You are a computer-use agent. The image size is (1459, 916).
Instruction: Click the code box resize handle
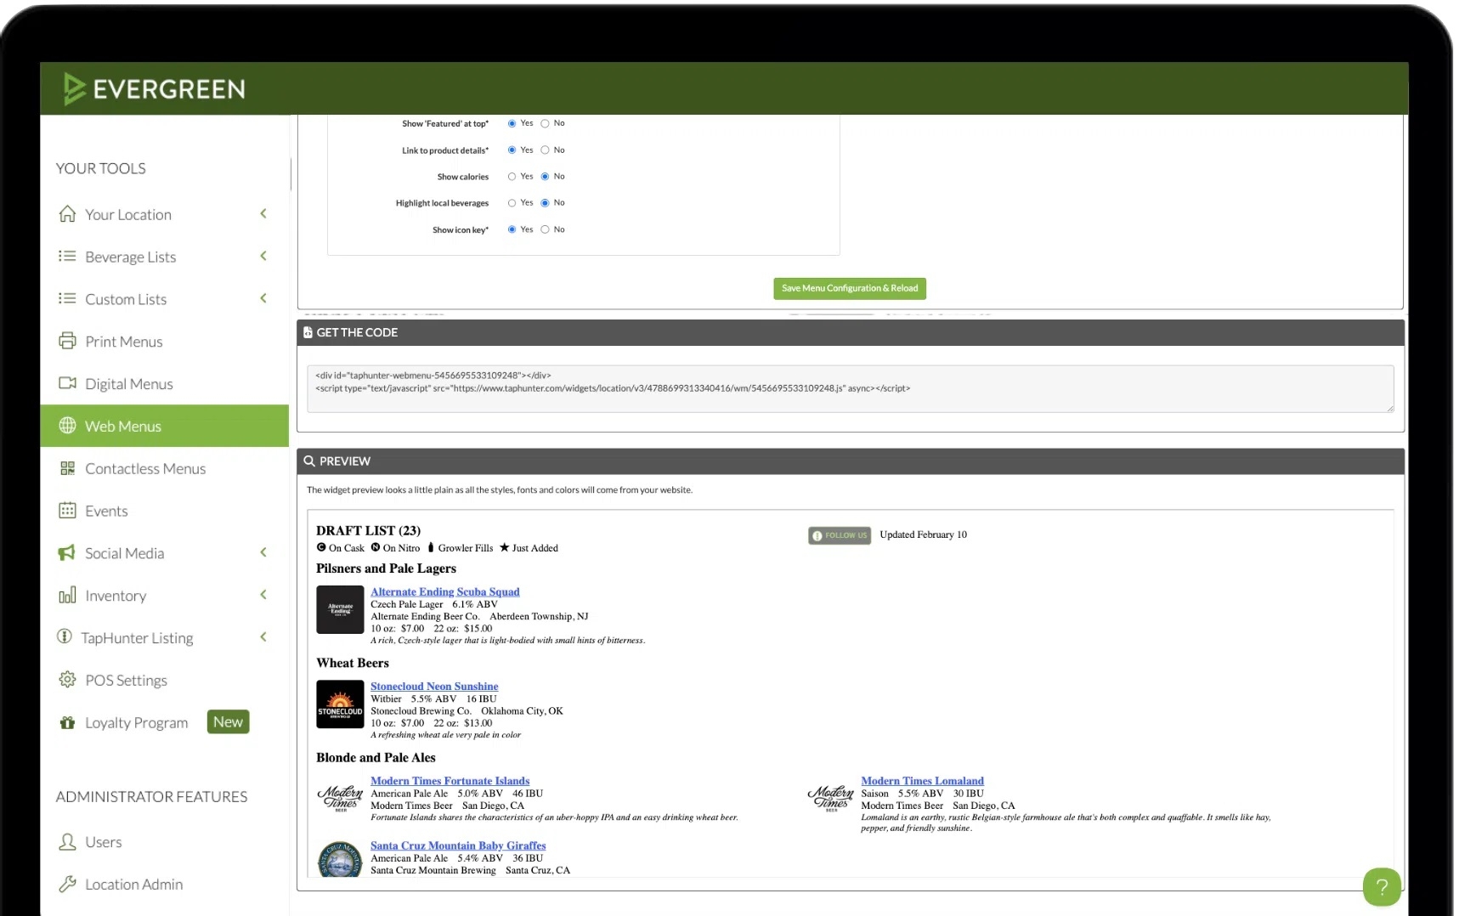point(1390,409)
